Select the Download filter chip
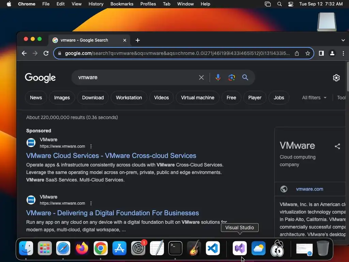349x262 pixels. [93, 98]
